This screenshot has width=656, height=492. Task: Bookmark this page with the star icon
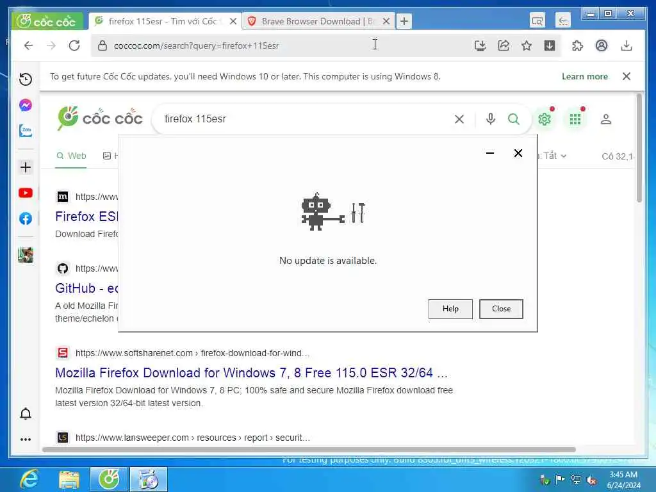click(x=527, y=45)
